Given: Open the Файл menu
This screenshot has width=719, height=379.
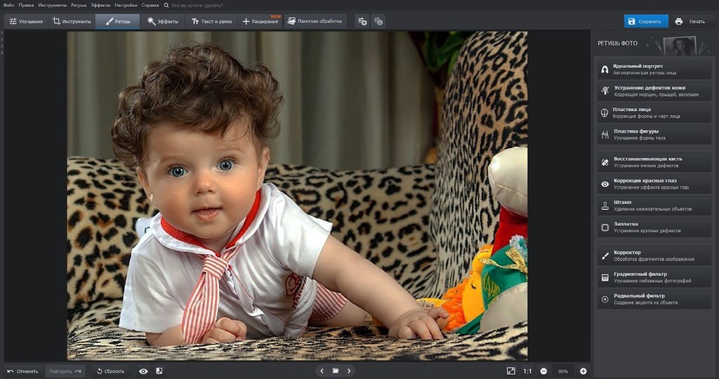Looking at the screenshot, I should pyautogui.click(x=8, y=5).
